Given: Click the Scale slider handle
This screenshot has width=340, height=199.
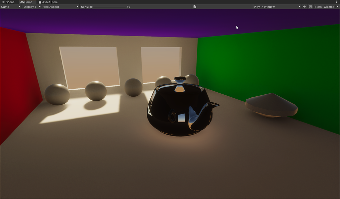Looking at the screenshot, I should [92, 6].
